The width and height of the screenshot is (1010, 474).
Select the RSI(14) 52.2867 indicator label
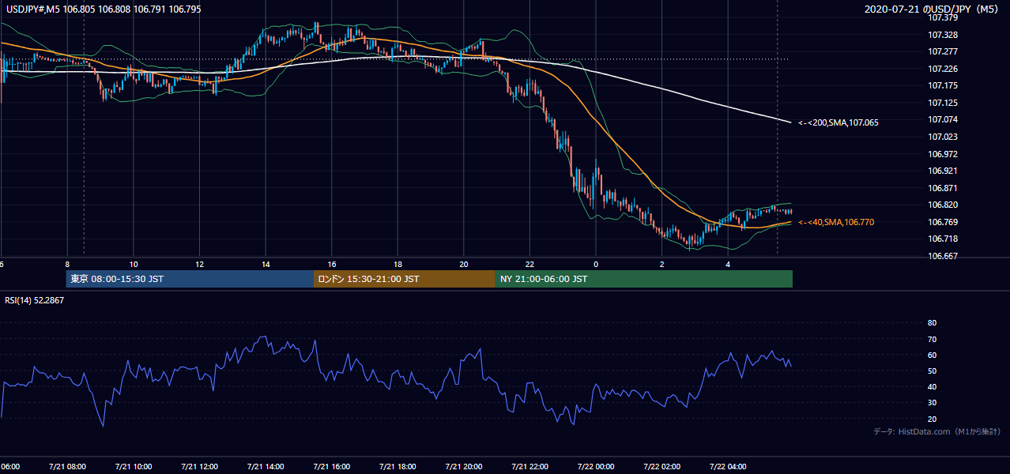coord(34,300)
